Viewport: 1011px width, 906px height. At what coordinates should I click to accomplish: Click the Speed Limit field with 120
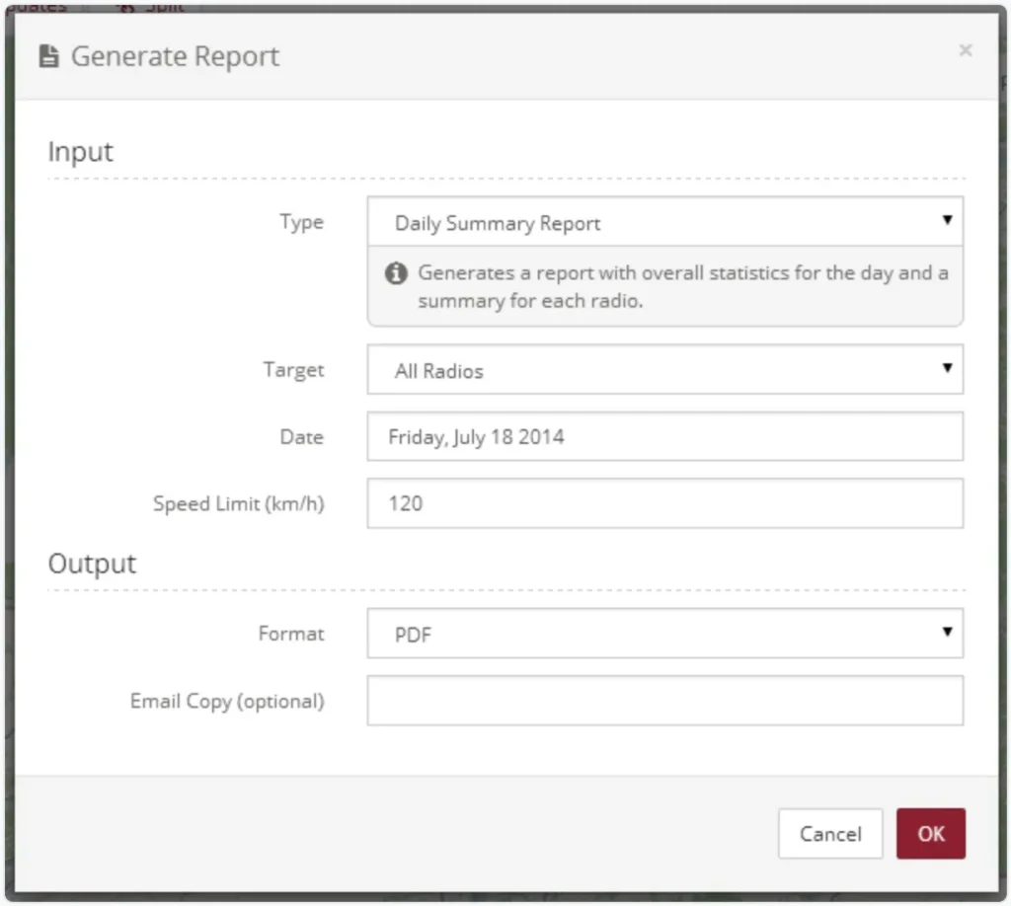coord(664,503)
